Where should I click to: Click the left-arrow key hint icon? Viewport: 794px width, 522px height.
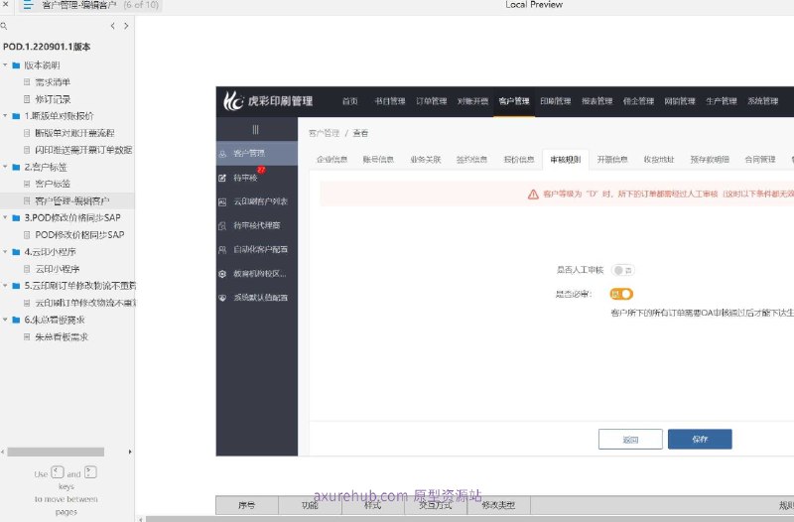coord(58,472)
